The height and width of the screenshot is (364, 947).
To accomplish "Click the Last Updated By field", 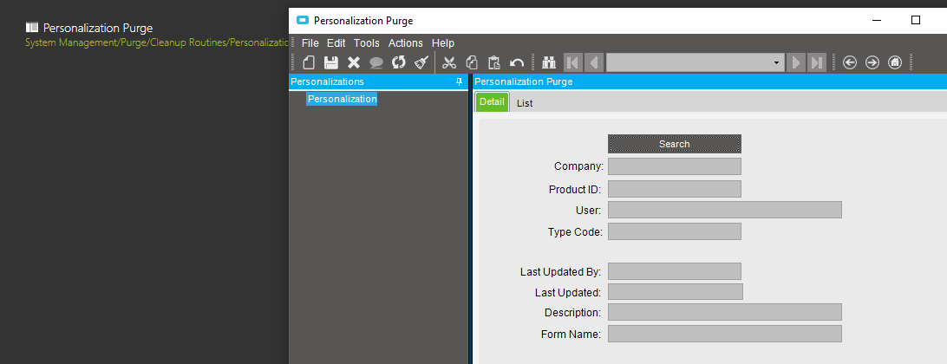I will [x=674, y=271].
